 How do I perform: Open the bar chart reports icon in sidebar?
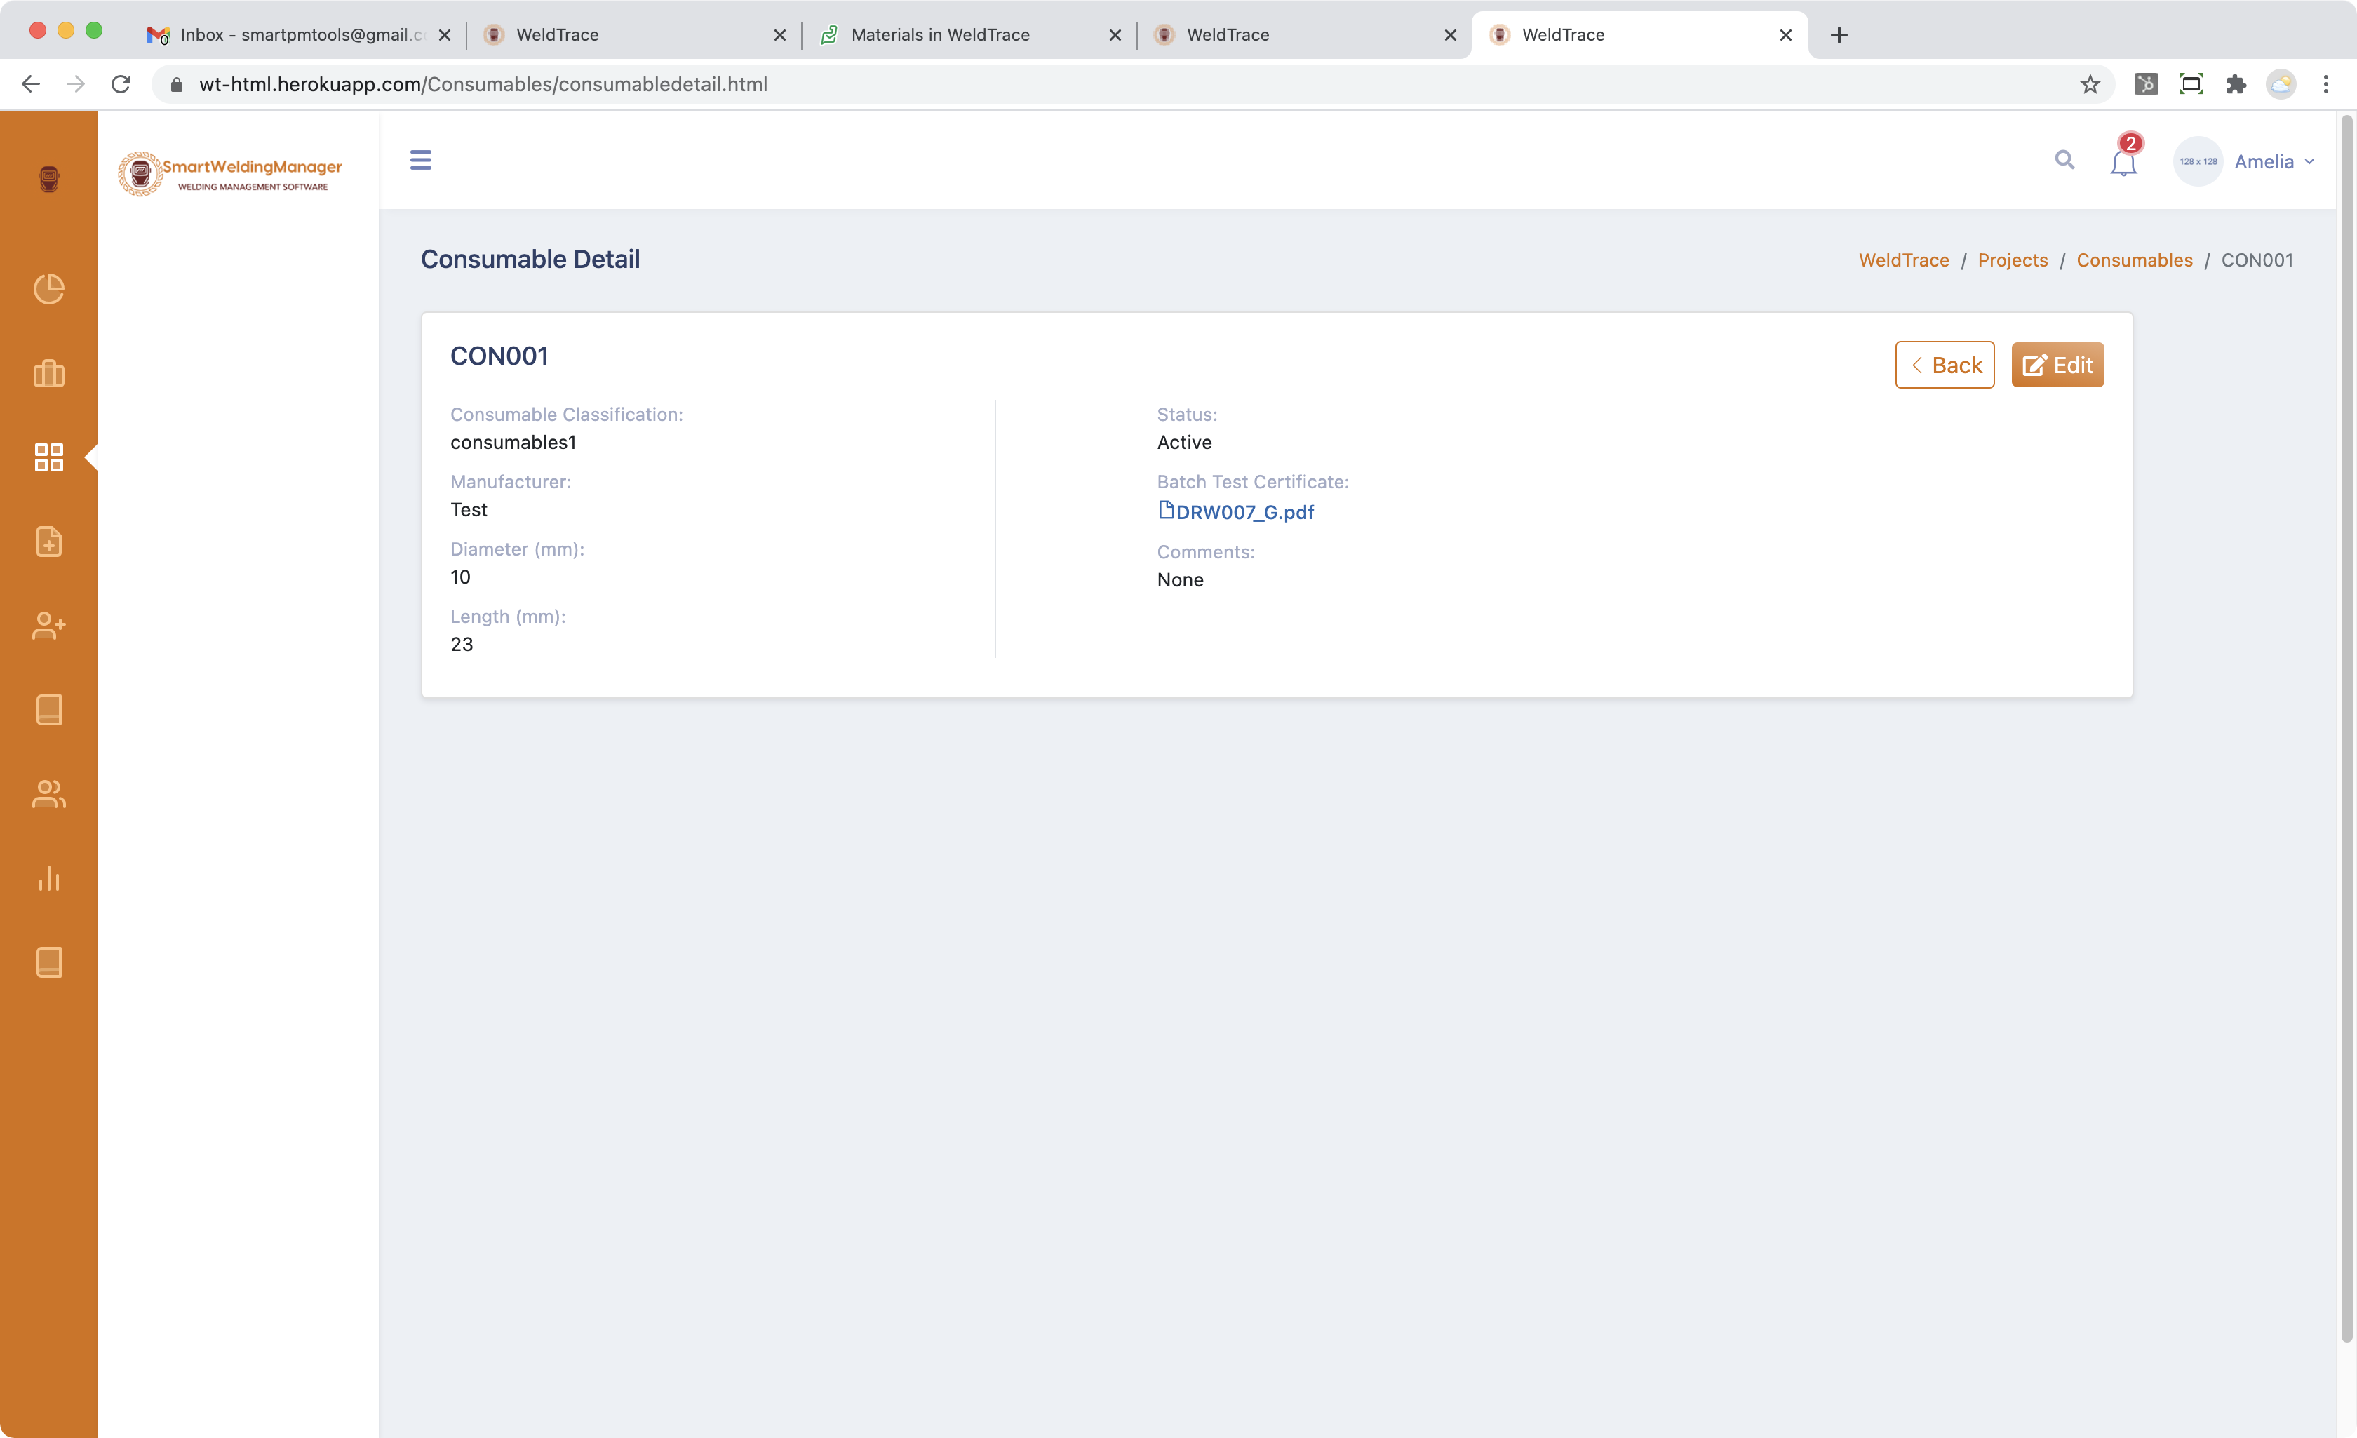49,878
